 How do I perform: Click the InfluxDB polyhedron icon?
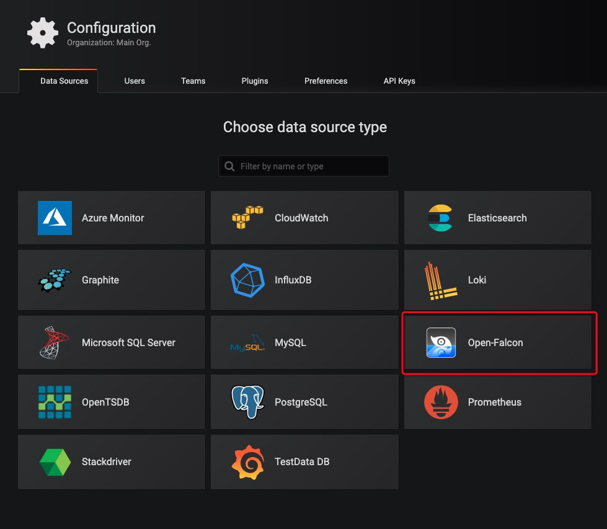click(x=247, y=280)
